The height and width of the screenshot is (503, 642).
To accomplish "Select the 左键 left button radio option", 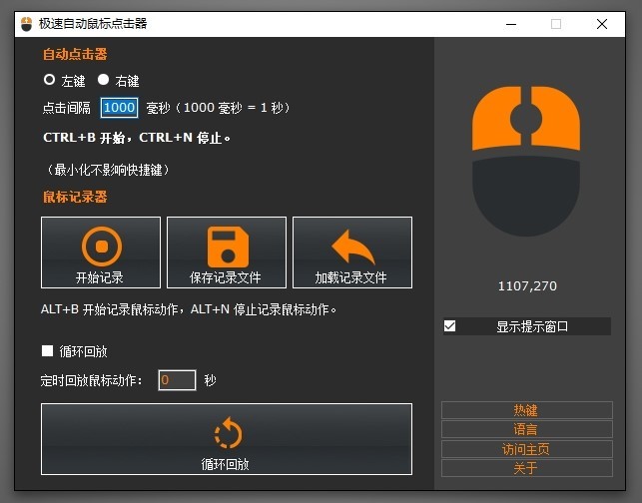I will [x=49, y=80].
